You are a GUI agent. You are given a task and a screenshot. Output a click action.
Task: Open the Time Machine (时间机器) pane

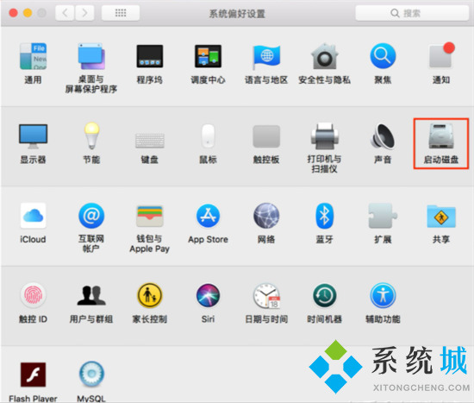(324, 303)
